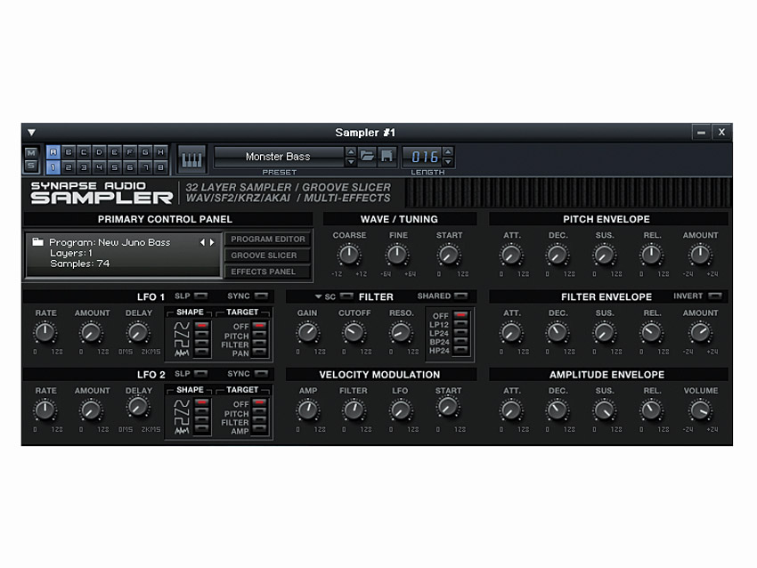Select LFO 2 sawtooth wave shape
This screenshot has height=568, width=757.
(202, 411)
